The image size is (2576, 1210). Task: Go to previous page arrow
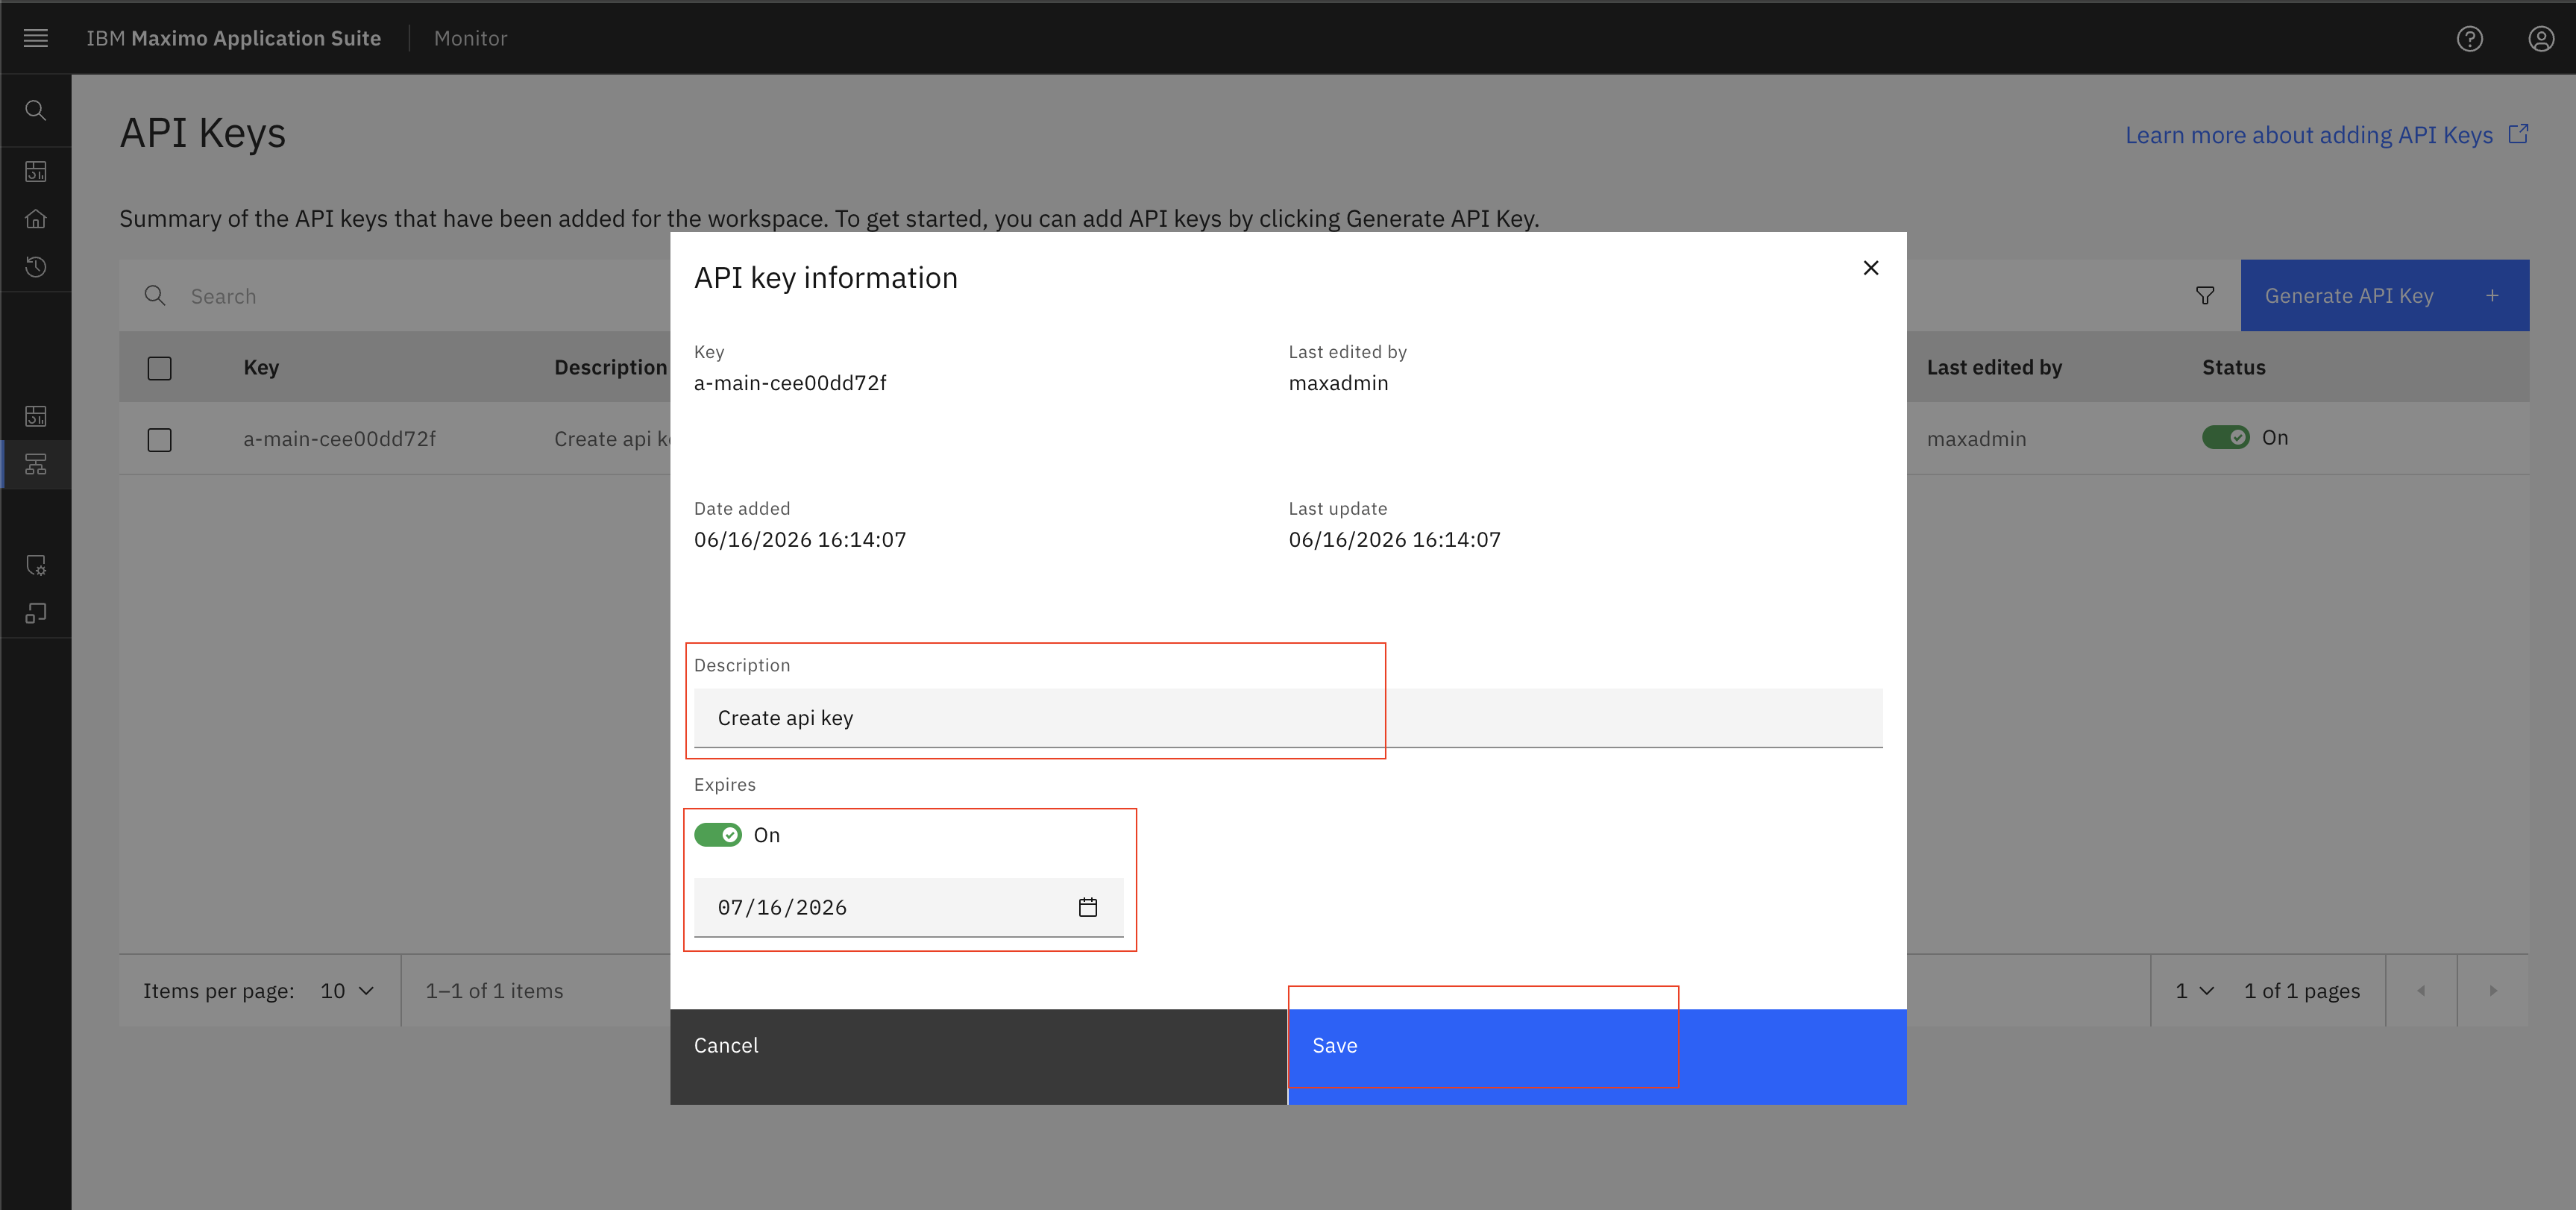pyautogui.click(x=2421, y=990)
